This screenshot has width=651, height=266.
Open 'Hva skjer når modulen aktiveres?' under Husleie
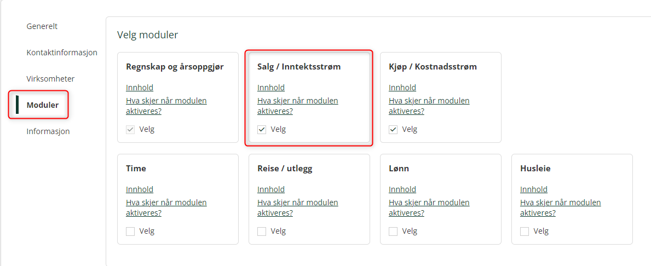pyautogui.click(x=561, y=208)
